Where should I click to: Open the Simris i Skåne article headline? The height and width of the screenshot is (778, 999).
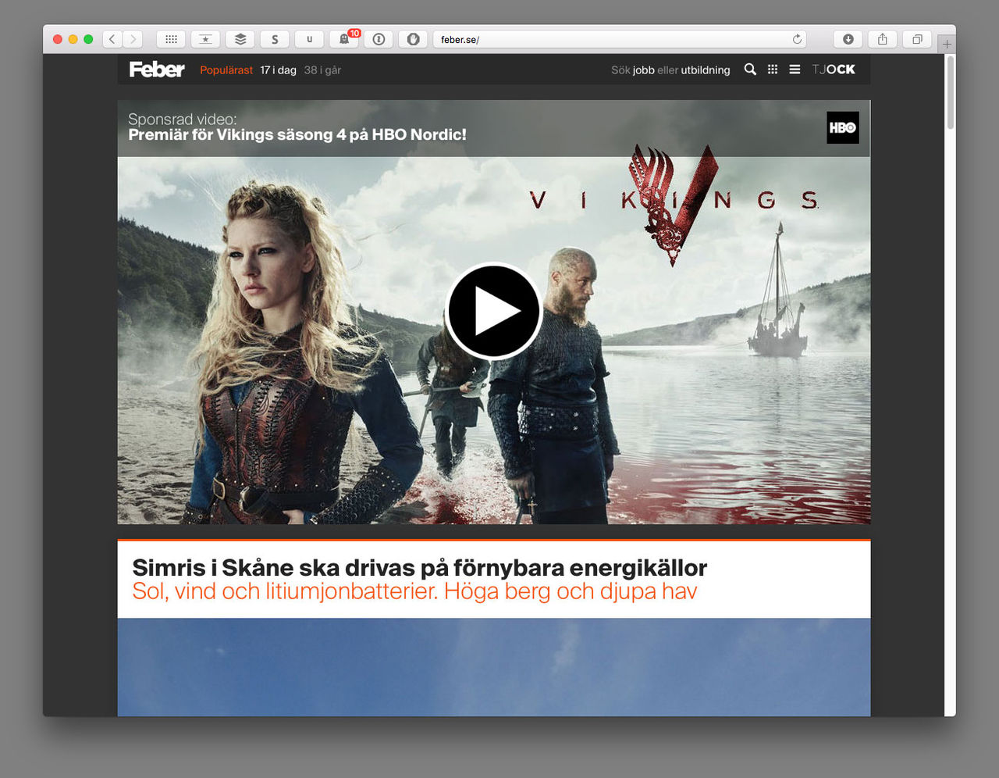click(x=420, y=567)
